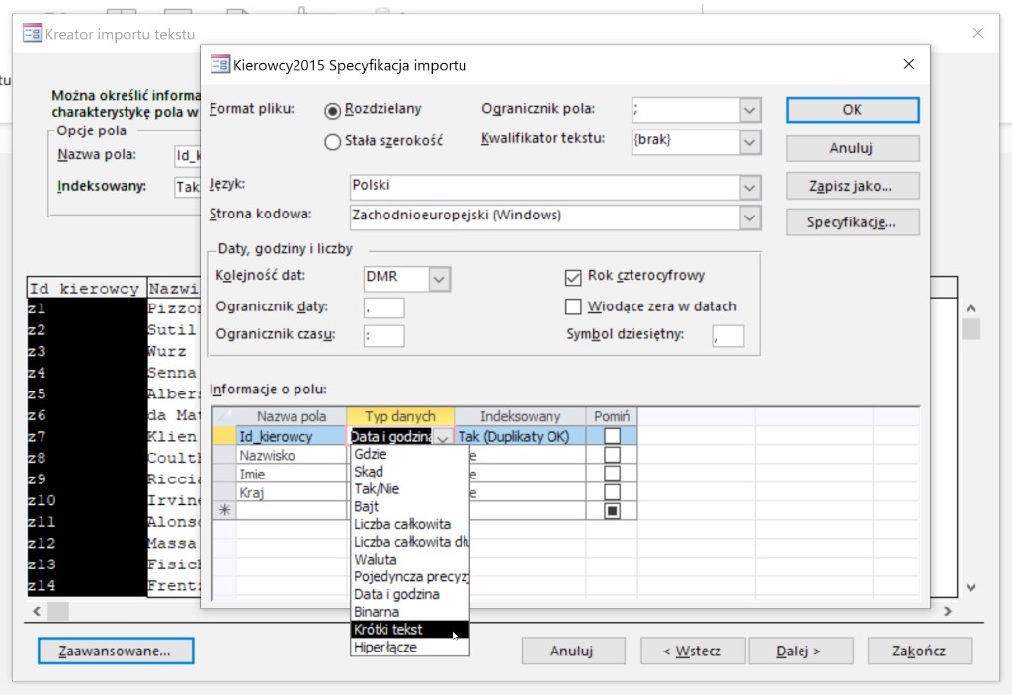
Task: Select the Stała szerokość radio button
Action: [333, 141]
